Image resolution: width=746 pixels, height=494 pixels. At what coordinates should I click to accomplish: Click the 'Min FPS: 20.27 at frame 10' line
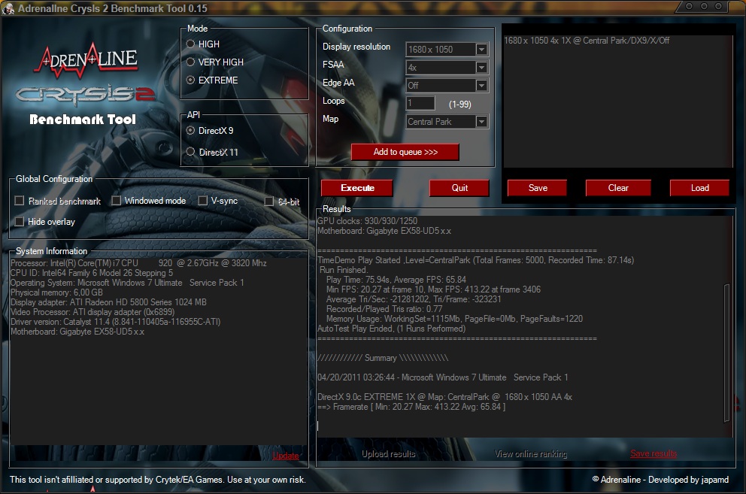point(433,289)
